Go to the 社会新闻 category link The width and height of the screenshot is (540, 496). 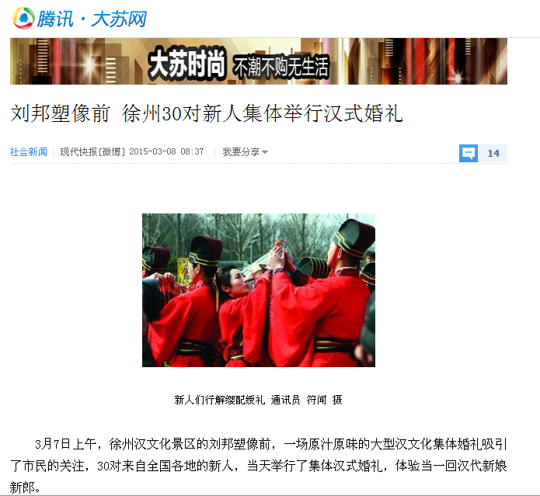[x=29, y=151]
